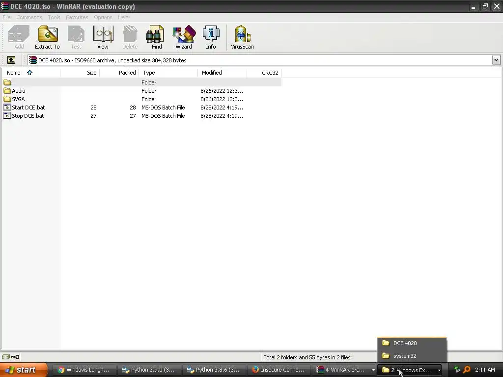Expand the Windows Explorer taskbar group arrow
Image resolution: width=503 pixels, height=377 pixels.
point(439,370)
